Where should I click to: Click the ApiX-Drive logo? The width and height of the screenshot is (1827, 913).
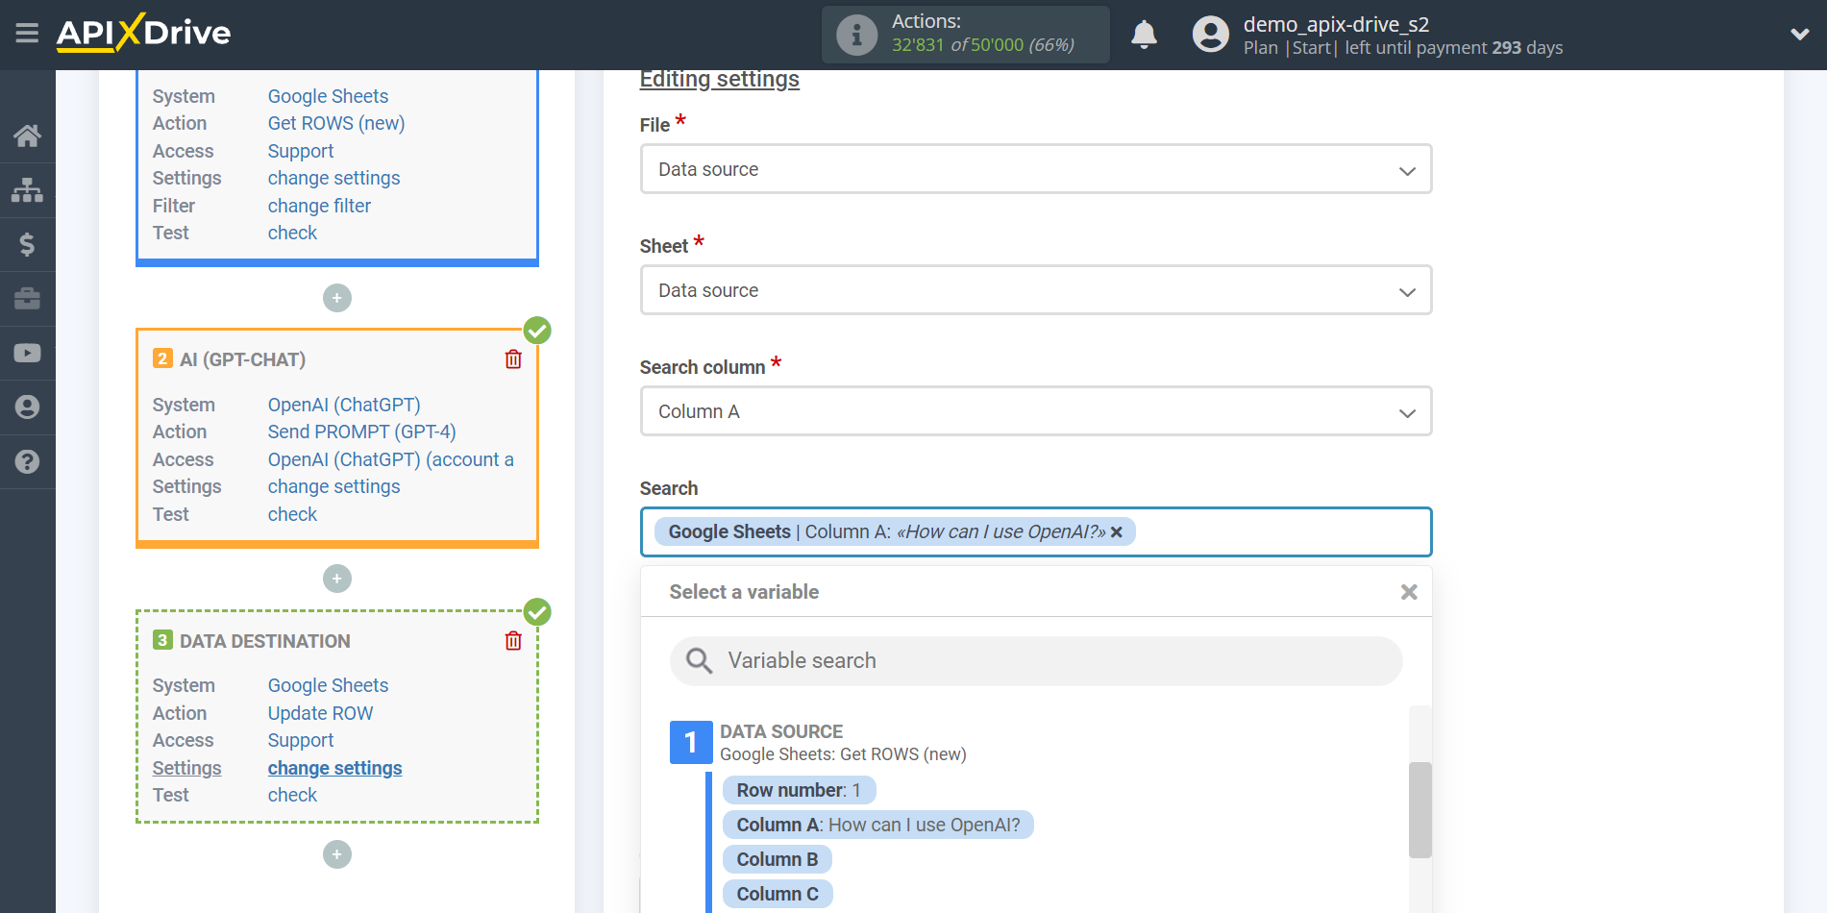click(x=143, y=33)
